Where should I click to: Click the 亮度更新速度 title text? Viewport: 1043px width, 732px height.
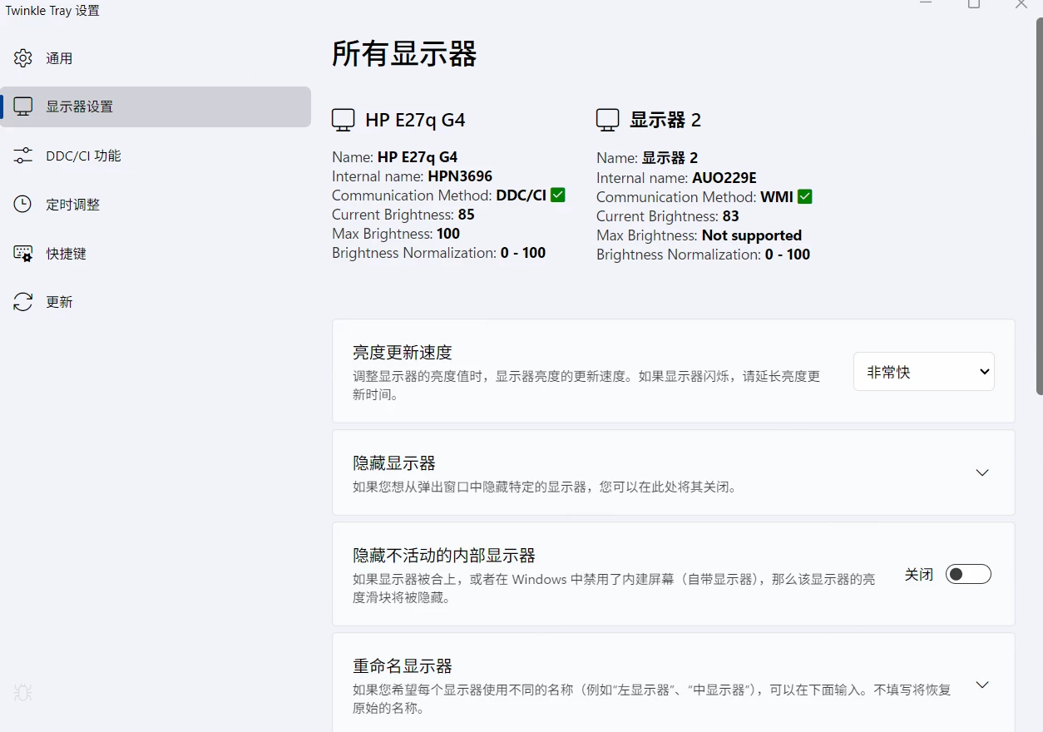point(403,352)
